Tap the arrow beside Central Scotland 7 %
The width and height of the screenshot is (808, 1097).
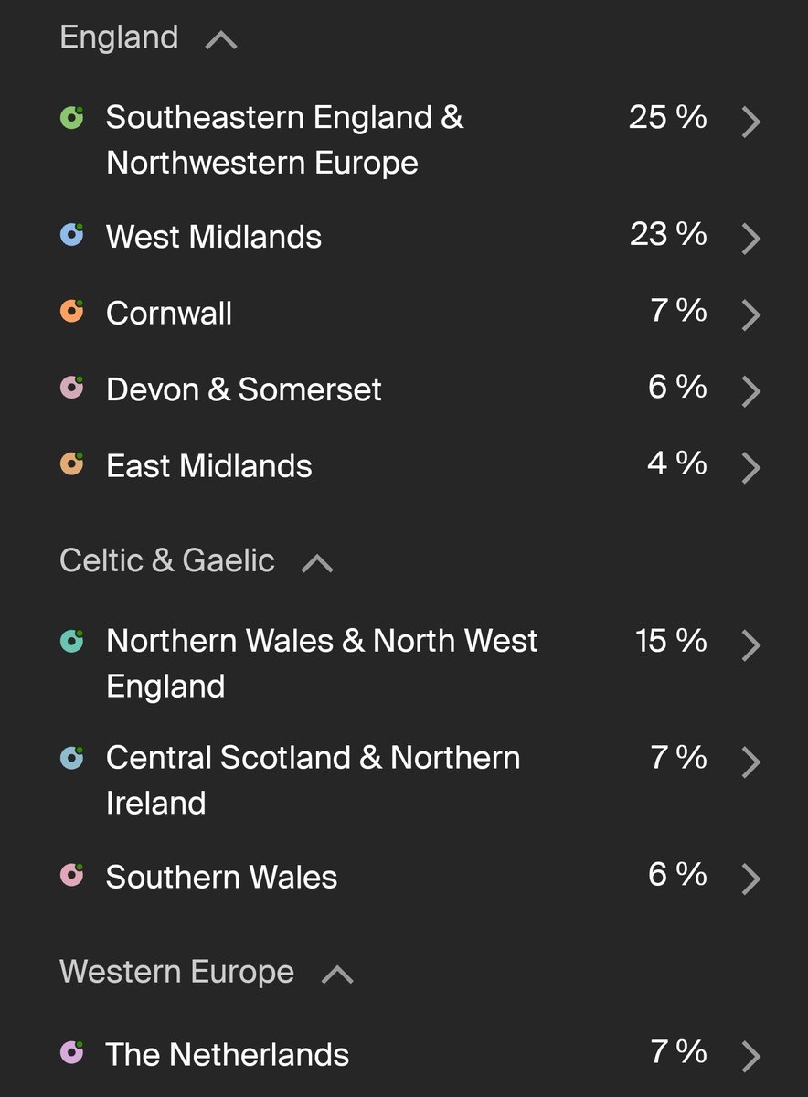click(750, 762)
